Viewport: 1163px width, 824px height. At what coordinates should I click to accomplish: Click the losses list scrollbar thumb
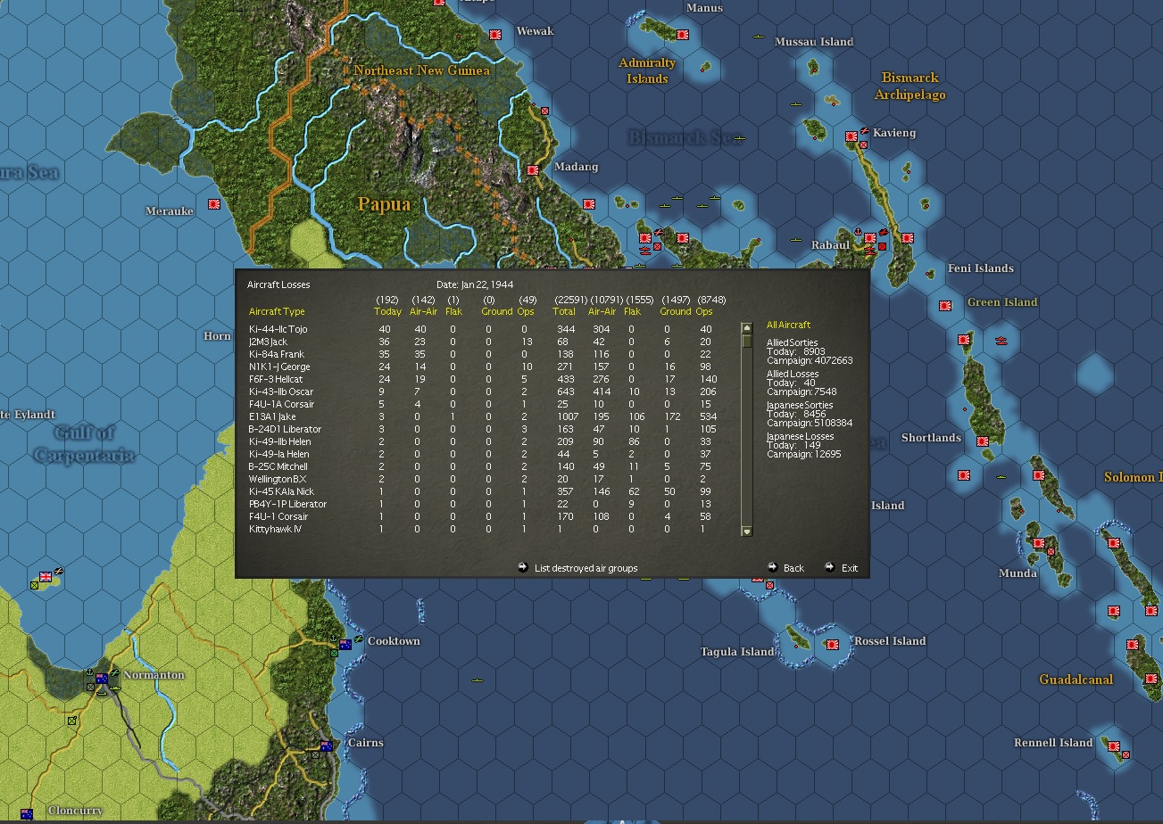click(x=747, y=341)
